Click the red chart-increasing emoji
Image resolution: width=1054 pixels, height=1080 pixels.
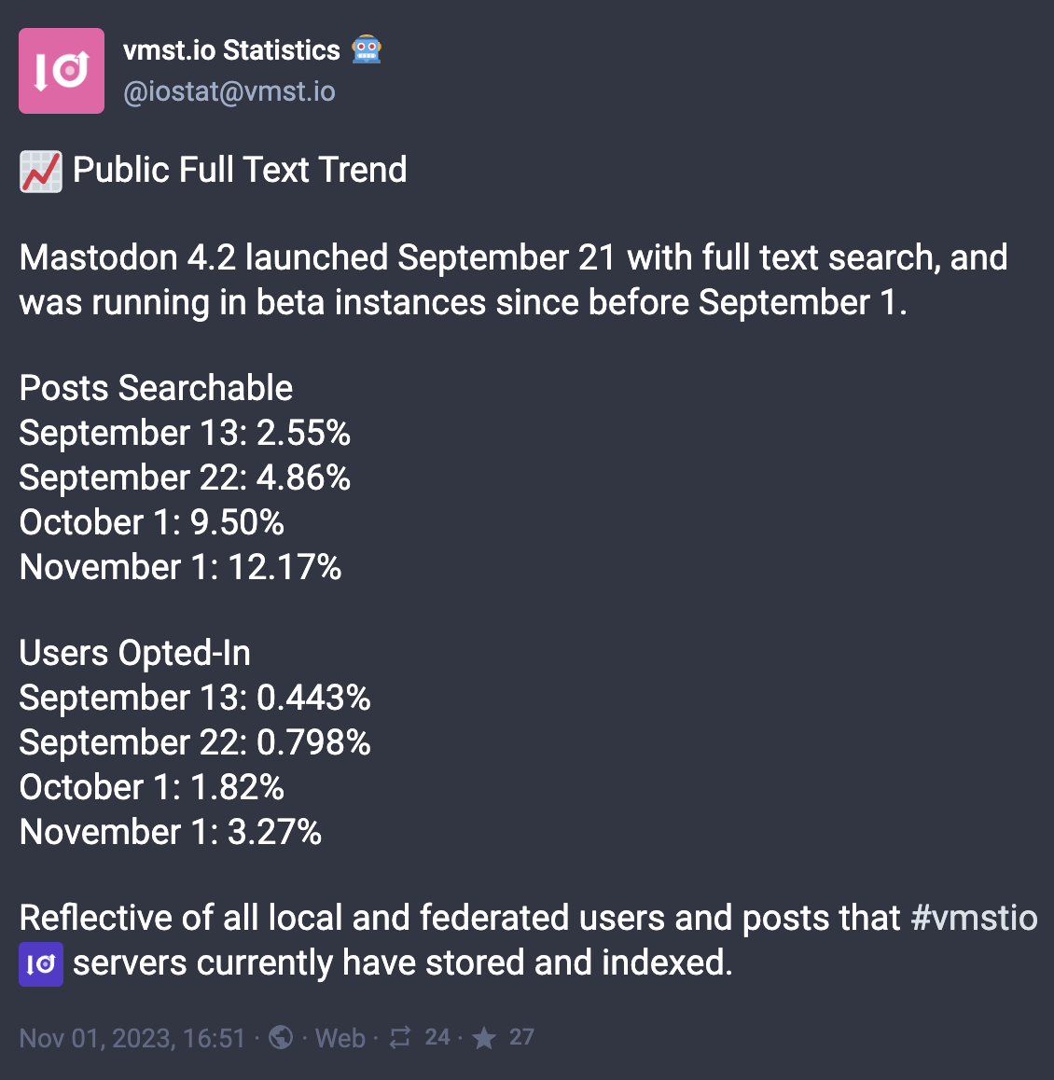(41, 172)
